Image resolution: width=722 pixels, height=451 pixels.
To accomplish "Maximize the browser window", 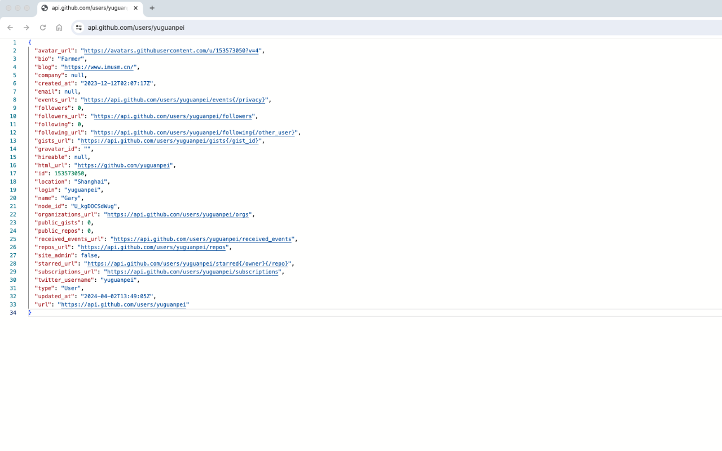I will pos(27,8).
